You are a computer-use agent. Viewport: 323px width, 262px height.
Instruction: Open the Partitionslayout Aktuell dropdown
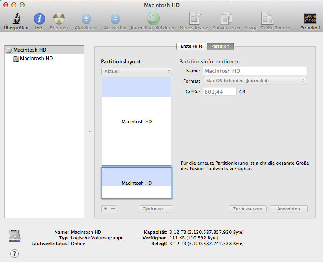(137, 71)
